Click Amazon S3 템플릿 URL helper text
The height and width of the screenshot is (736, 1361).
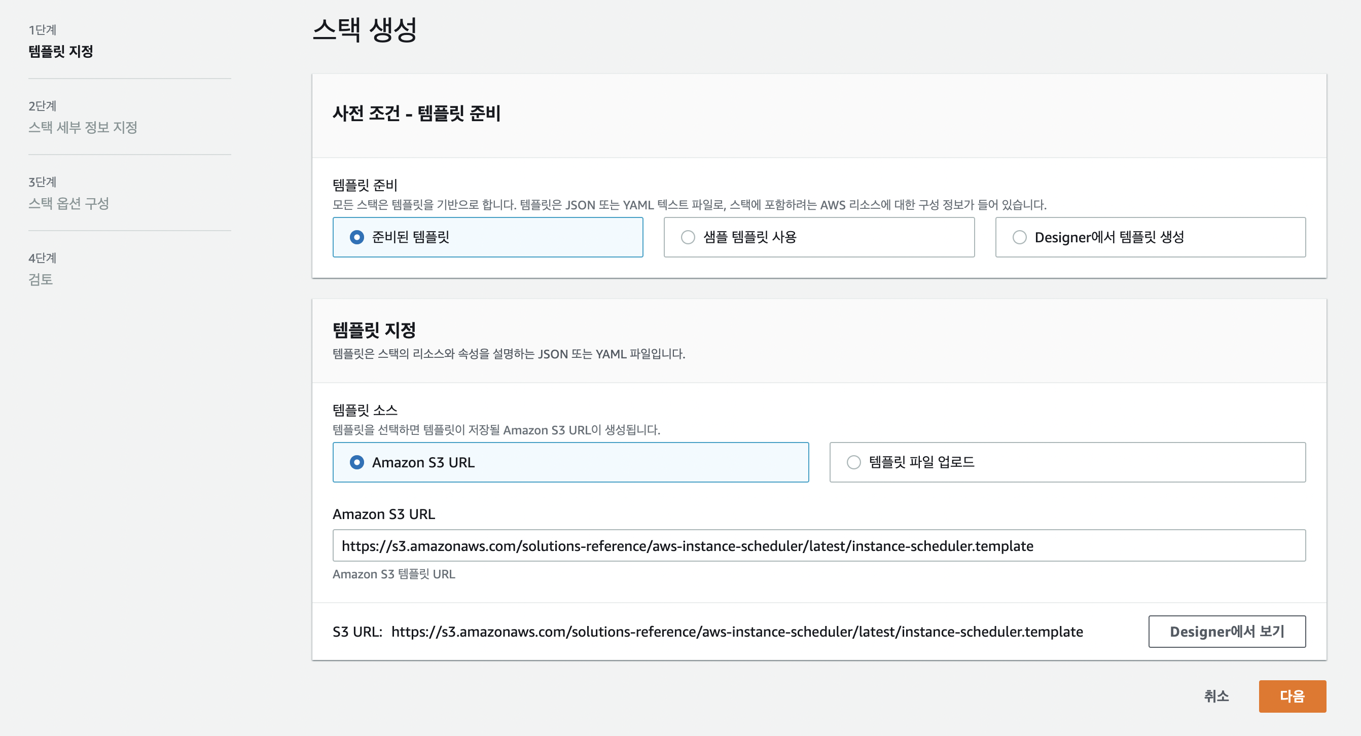tap(393, 574)
